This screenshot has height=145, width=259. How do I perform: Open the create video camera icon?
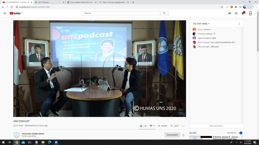(x=230, y=13)
